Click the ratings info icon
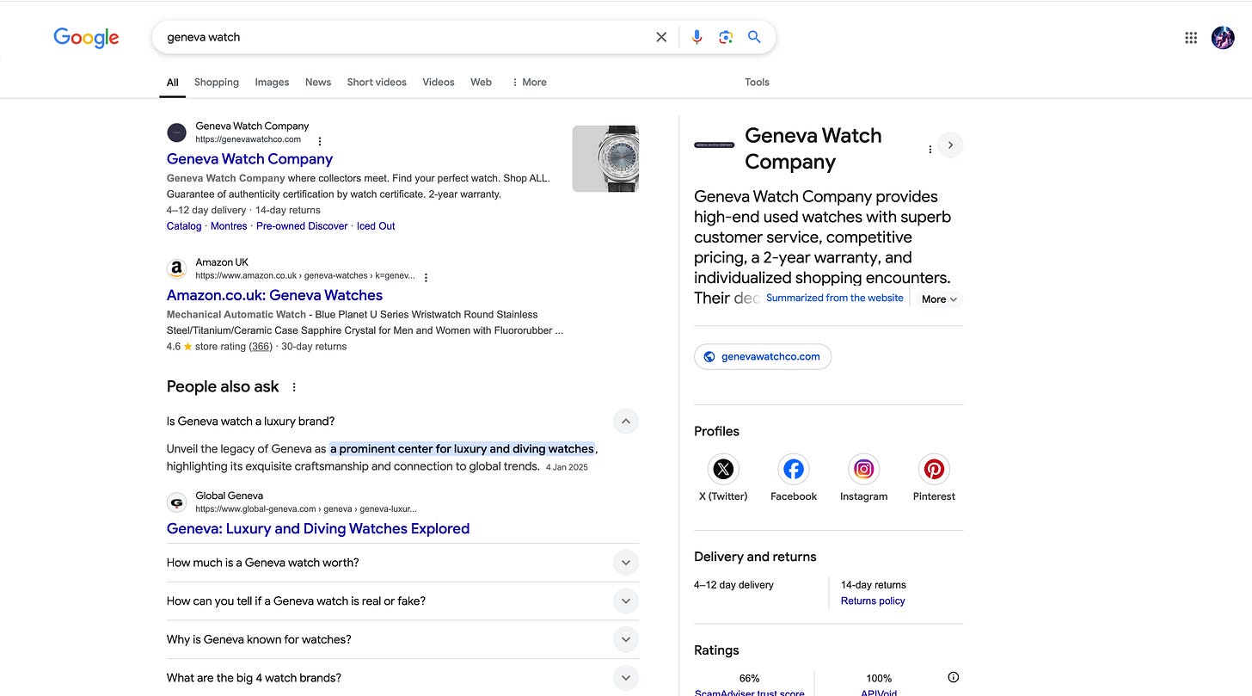The image size is (1252, 696). [x=953, y=677]
